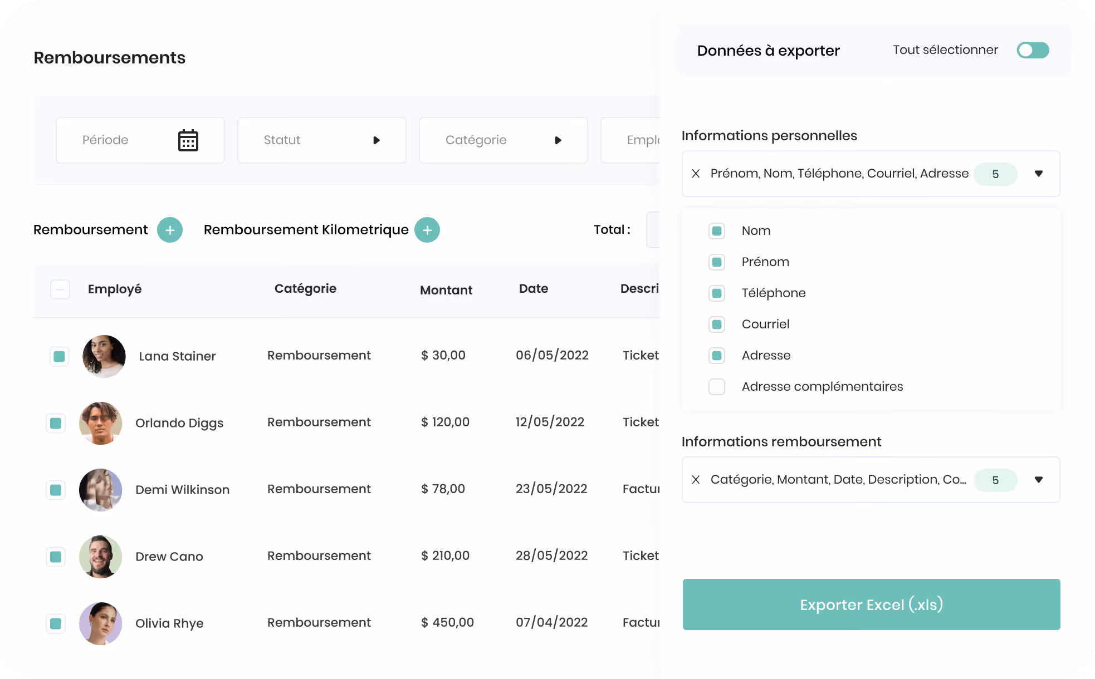Open the Statut filter dropdown
The width and height of the screenshot is (1095, 679).
click(322, 140)
